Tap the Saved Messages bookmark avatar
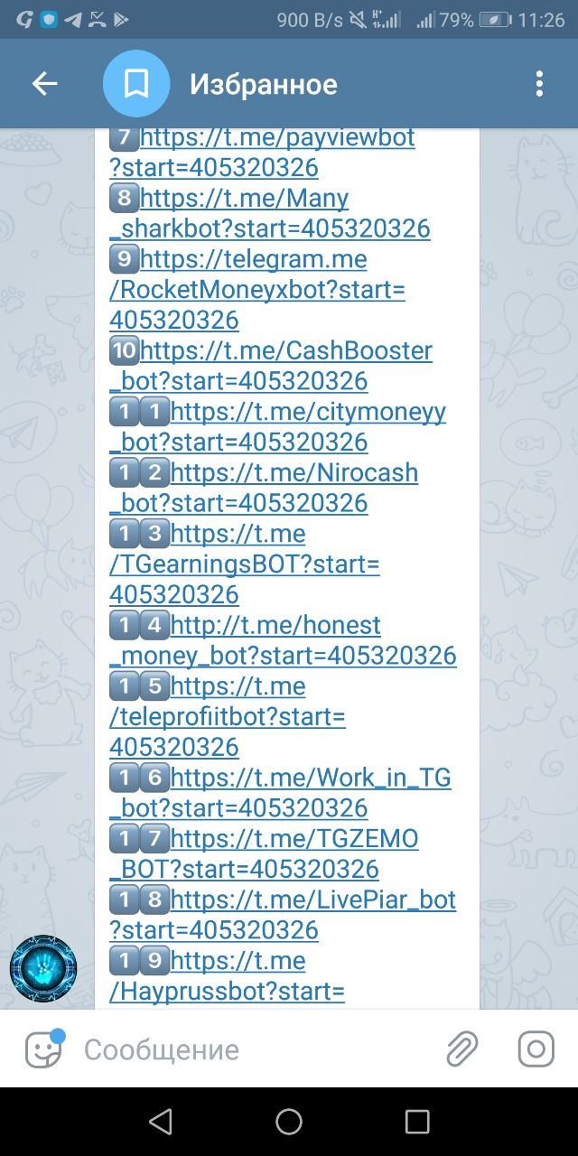 point(136,84)
